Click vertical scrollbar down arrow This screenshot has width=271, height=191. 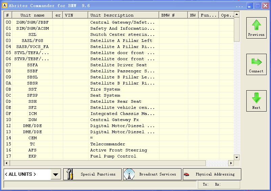pyautogui.click(x=237, y=157)
